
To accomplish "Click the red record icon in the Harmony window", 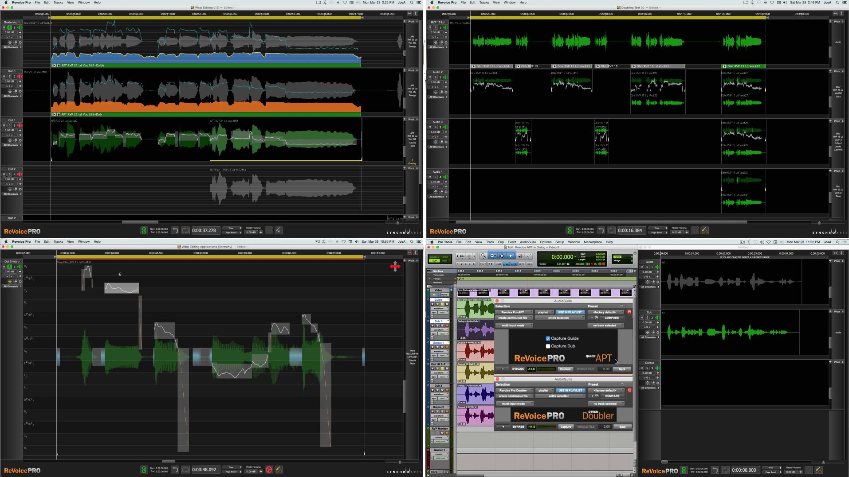I will pos(269,469).
